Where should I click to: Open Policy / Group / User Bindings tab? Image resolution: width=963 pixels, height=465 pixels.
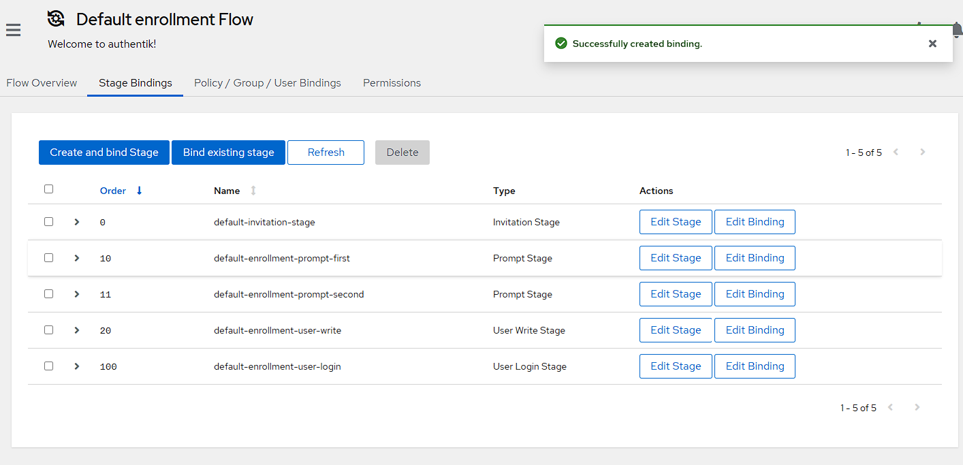267,83
